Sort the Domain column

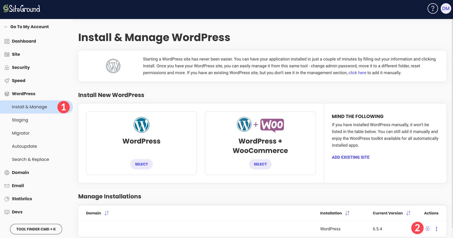pyautogui.click(x=106, y=213)
